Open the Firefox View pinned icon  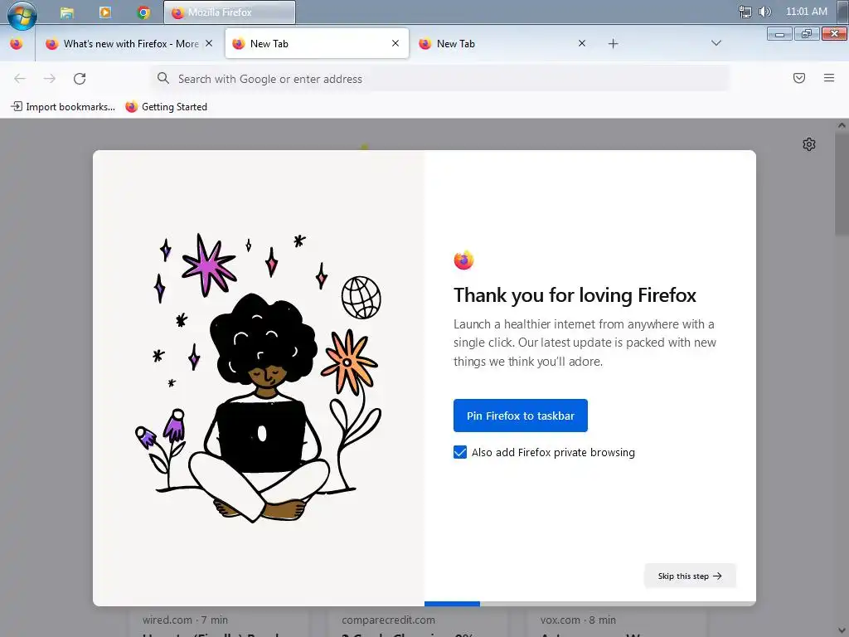coord(17,44)
